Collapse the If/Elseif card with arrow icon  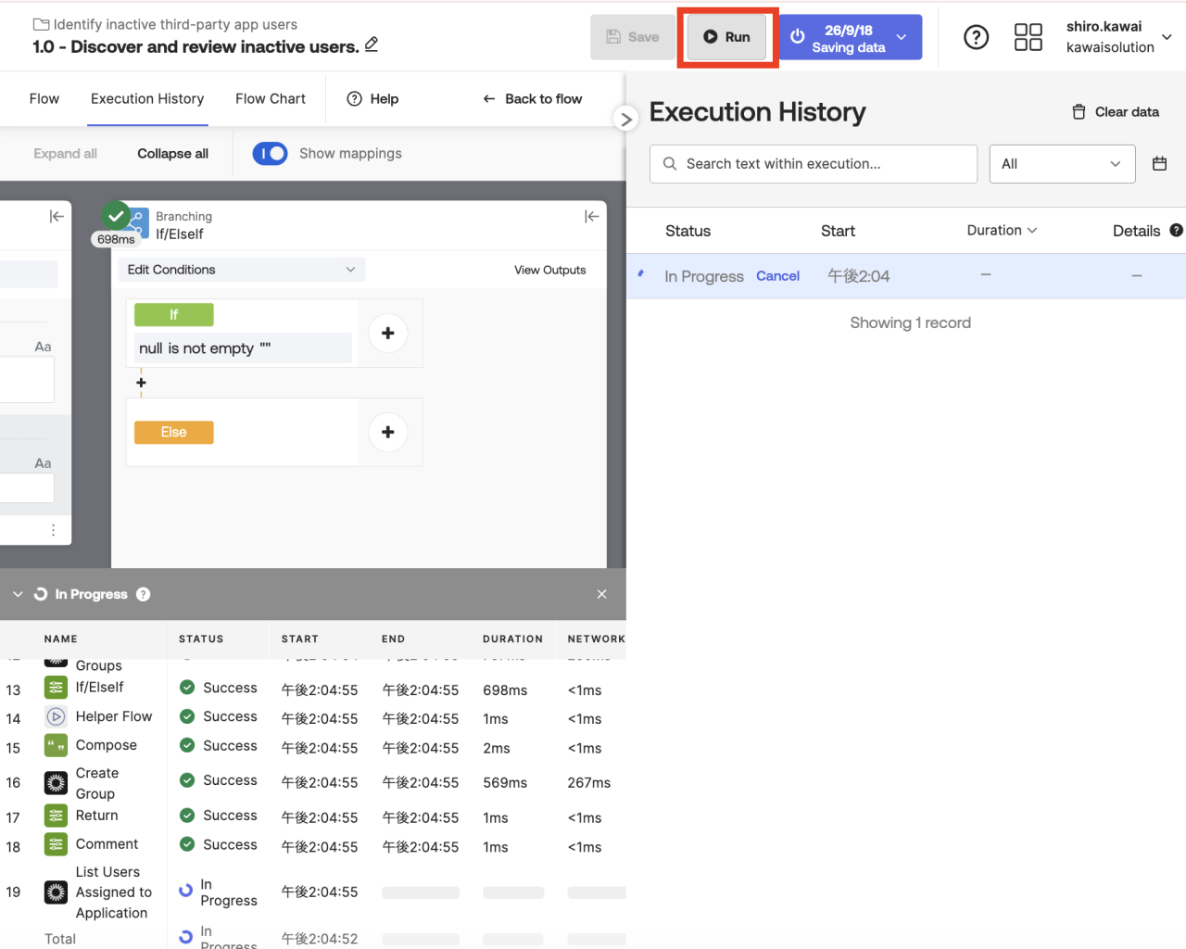point(591,216)
